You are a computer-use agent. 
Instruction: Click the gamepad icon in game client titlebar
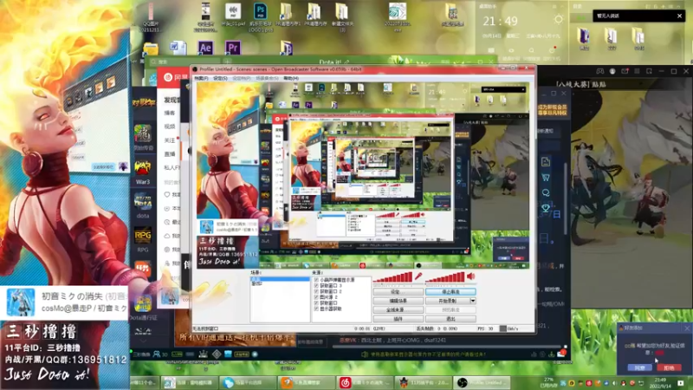(x=599, y=71)
